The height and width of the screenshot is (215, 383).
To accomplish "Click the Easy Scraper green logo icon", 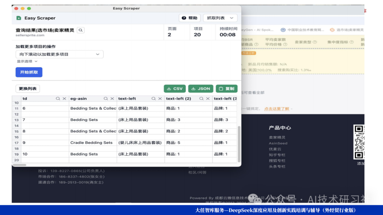I will click(19, 18).
